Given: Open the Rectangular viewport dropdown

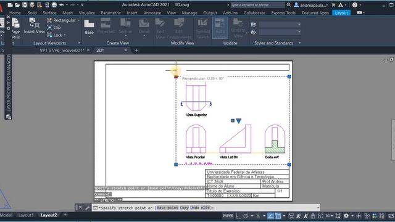Looking at the screenshot, I should [78, 20].
